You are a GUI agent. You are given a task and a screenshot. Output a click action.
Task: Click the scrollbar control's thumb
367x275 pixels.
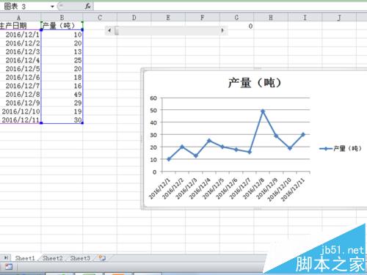117,31
